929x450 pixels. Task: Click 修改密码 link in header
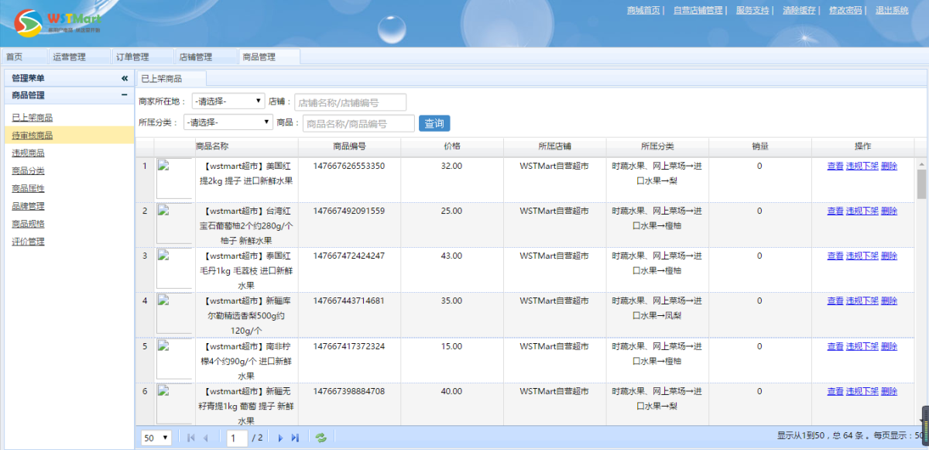[845, 10]
